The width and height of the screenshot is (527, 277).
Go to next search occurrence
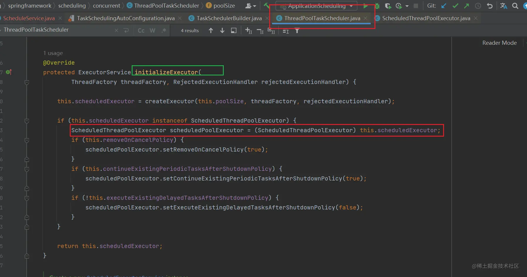(222, 30)
